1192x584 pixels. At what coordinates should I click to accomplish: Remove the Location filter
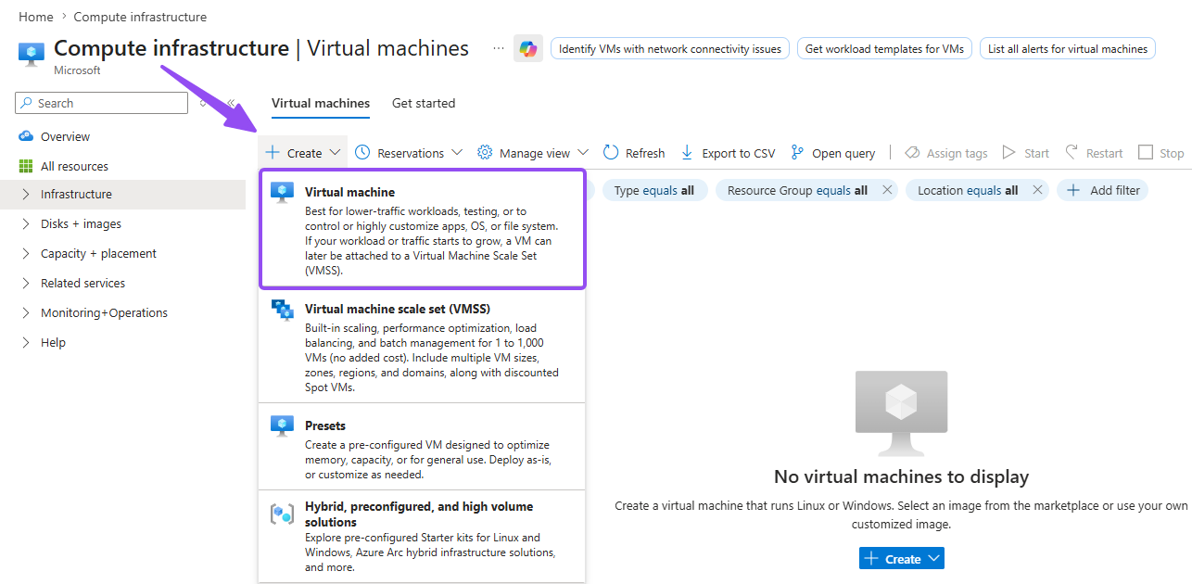coord(1037,190)
